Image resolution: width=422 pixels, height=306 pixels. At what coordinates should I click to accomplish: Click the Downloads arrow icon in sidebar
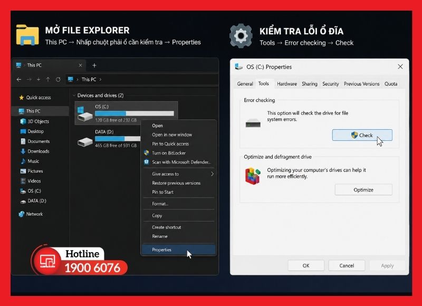(23, 151)
